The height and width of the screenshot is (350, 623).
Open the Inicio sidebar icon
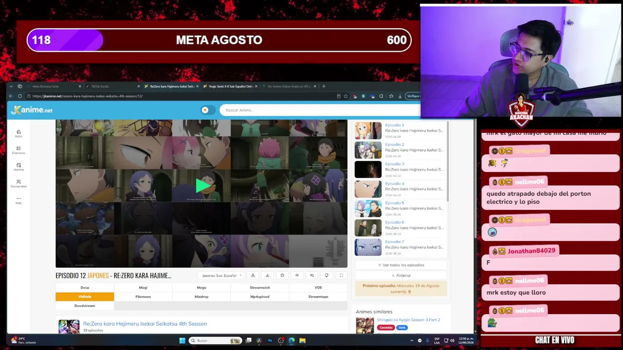tap(18, 133)
